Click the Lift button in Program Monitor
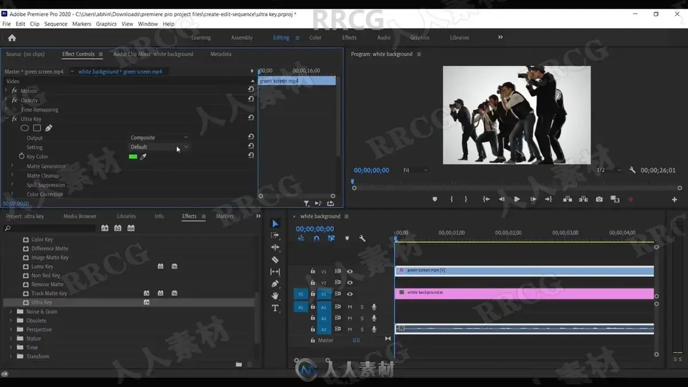This screenshot has width=688, height=387. click(x=567, y=199)
